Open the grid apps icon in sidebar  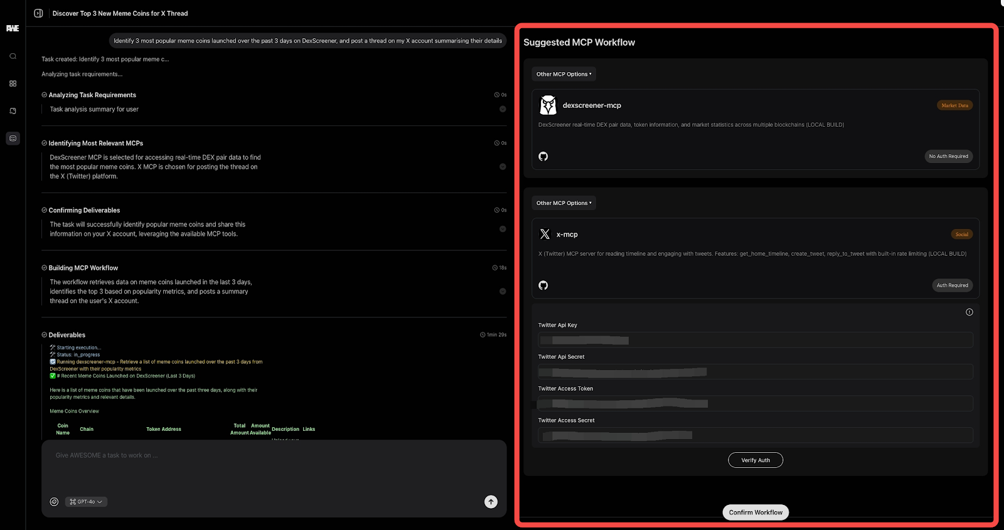[x=13, y=83]
